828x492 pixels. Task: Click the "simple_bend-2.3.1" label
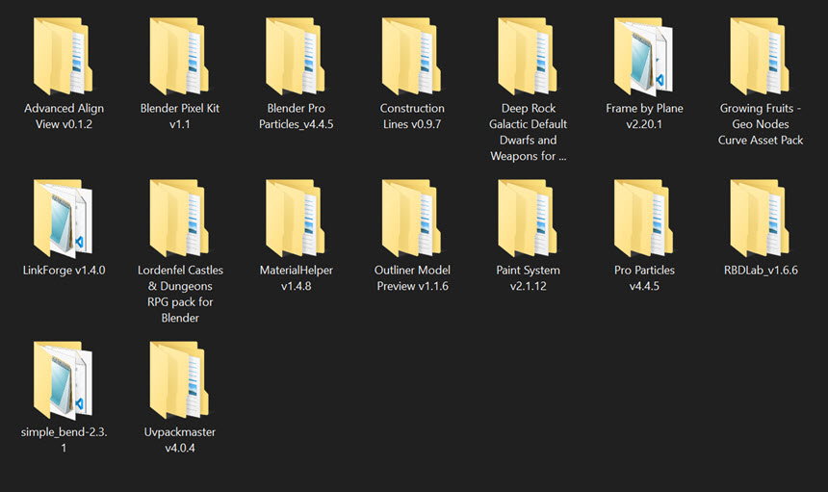[x=64, y=440]
